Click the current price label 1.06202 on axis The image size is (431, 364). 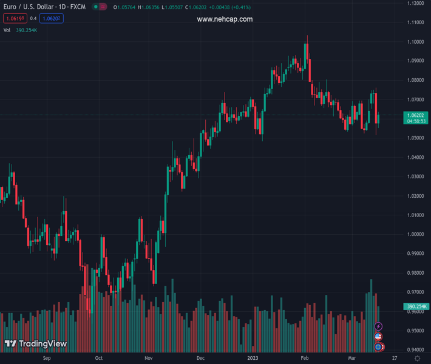click(x=416, y=115)
